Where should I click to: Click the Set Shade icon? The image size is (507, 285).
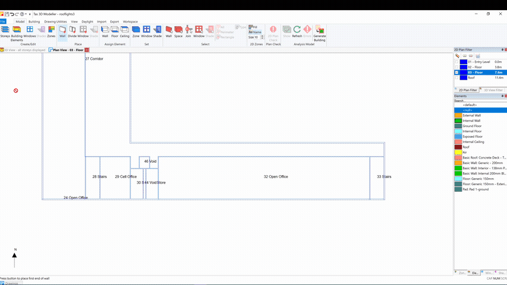157,31
